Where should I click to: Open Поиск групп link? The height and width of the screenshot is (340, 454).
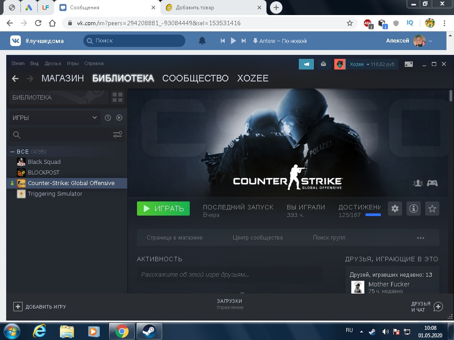(329, 238)
